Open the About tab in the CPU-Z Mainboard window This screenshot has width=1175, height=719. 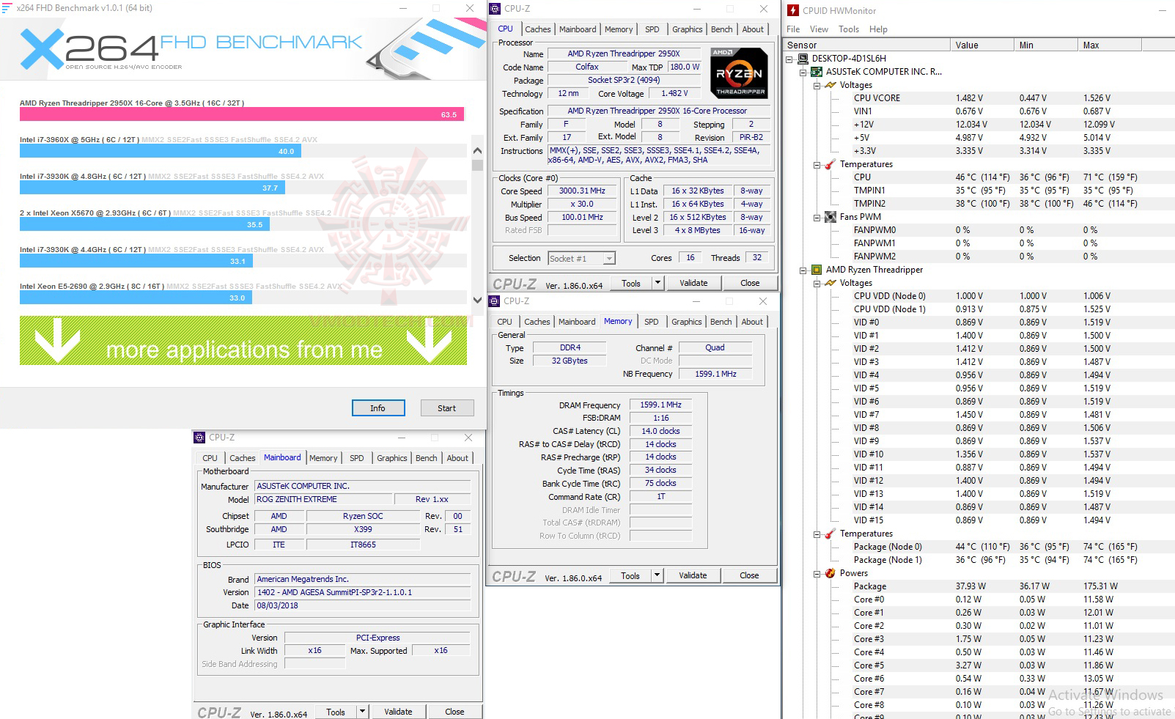[x=457, y=458]
